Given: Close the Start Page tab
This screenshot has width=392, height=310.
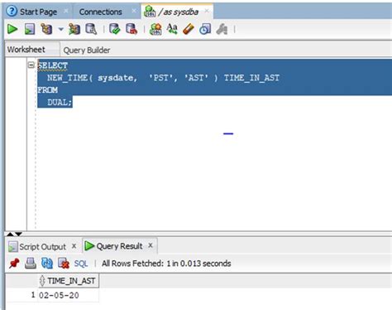Looking at the screenshot, I should 66,11.
